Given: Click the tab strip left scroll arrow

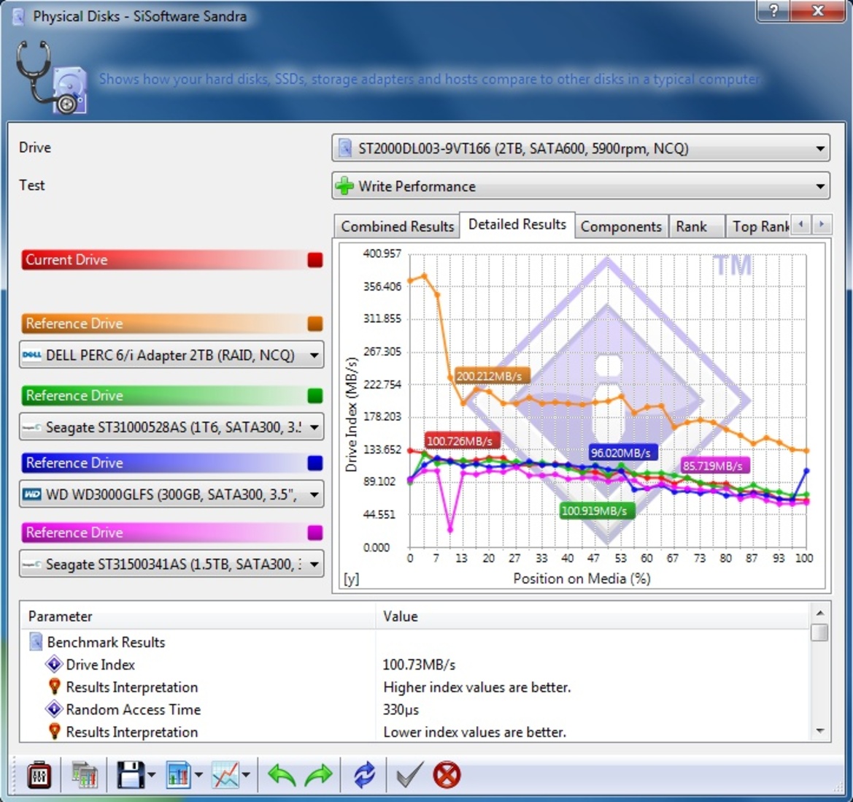Looking at the screenshot, I should coord(800,224).
